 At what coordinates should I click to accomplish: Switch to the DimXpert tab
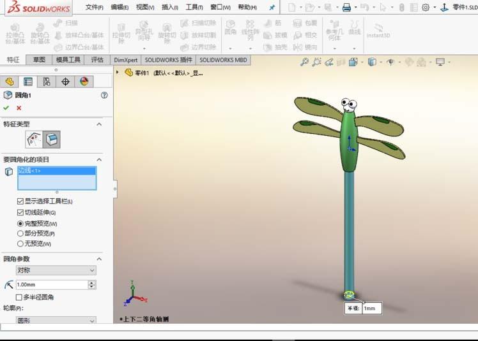[126, 60]
